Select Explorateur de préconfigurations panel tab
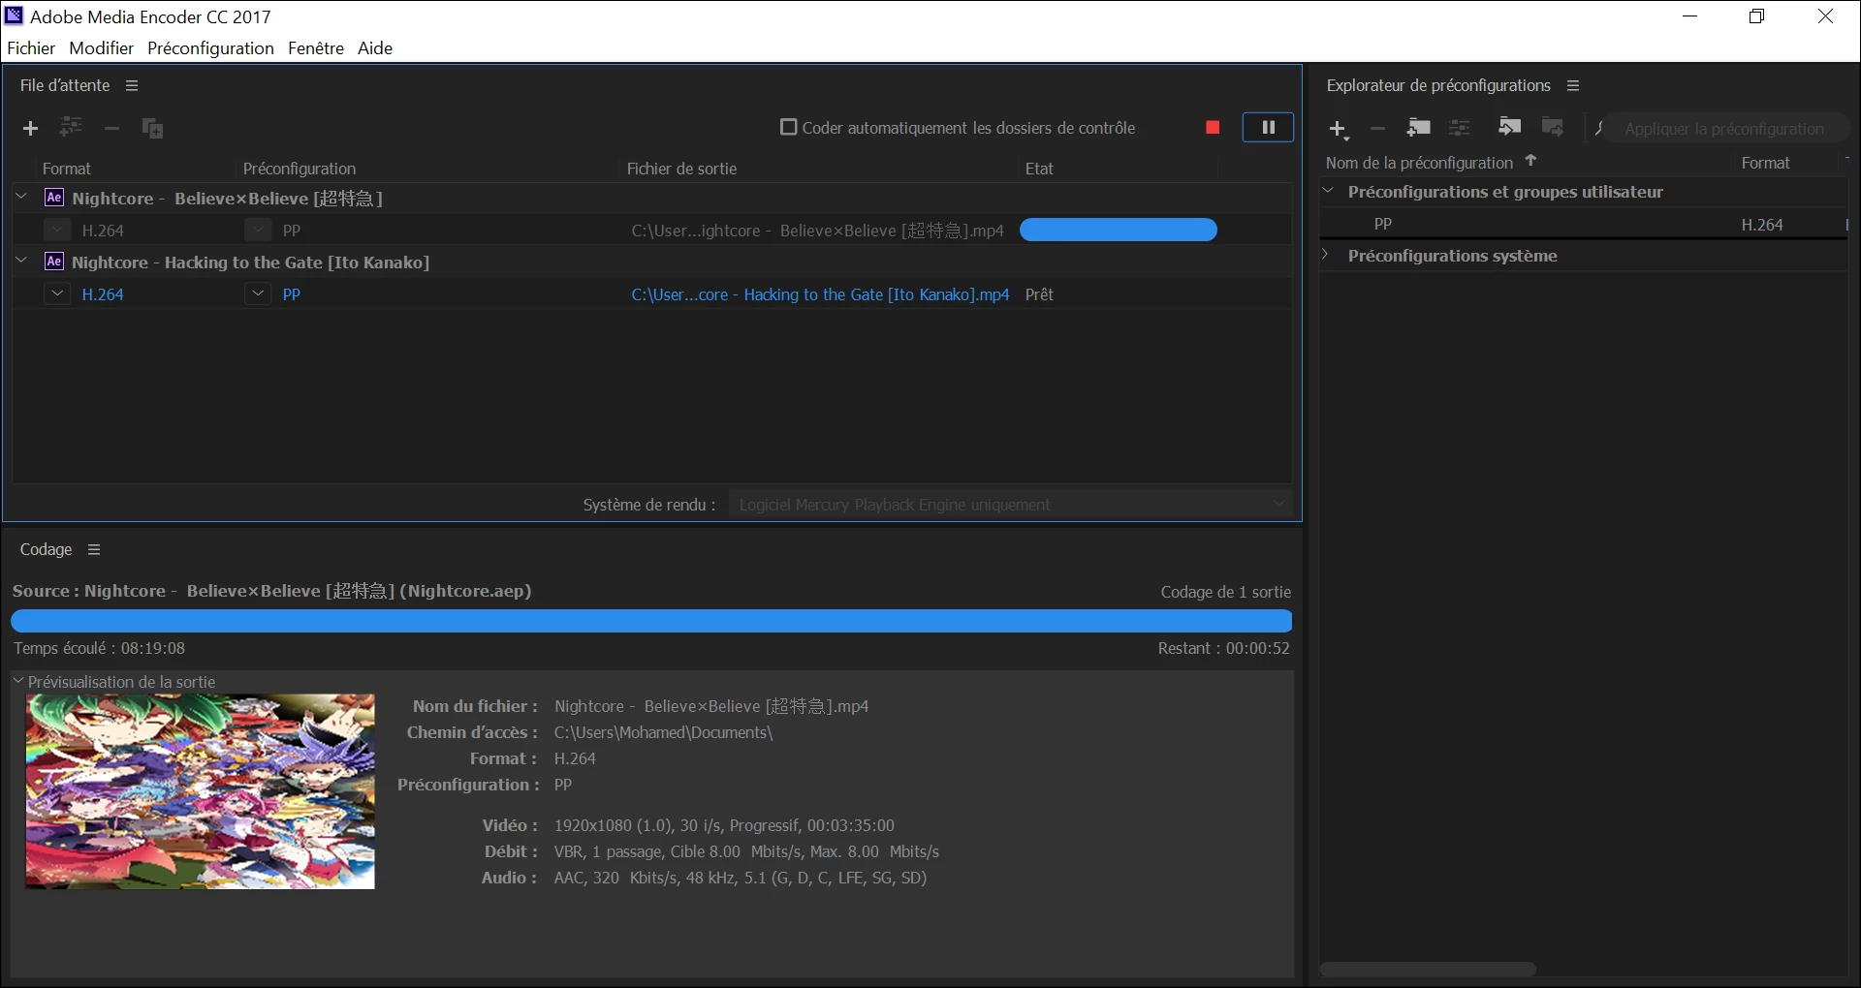The width and height of the screenshot is (1861, 988). (x=1438, y=85)
